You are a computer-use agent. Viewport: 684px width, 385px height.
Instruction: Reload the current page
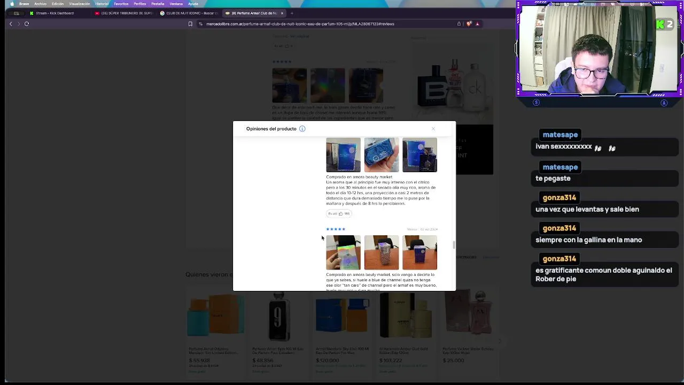(x=26, y=24)
